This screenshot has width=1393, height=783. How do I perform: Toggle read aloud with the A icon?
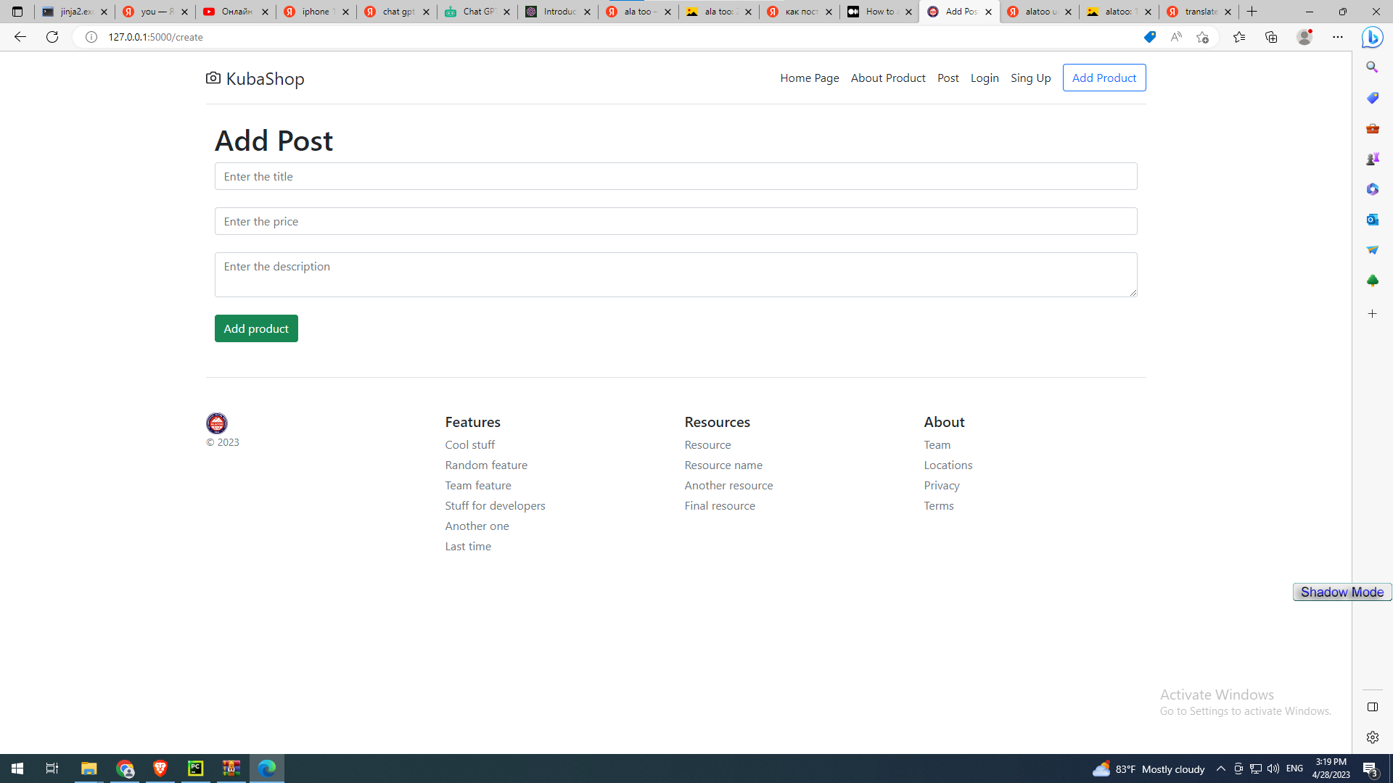[x=1175, y=37]
